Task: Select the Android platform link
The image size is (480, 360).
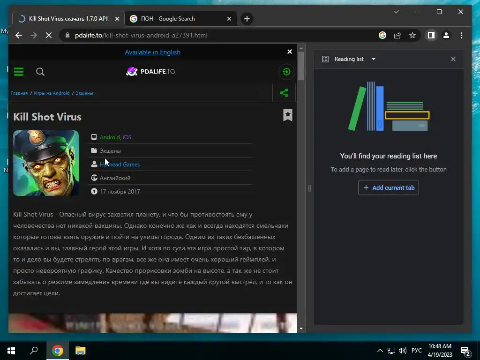Action: [x=110, y=137]
